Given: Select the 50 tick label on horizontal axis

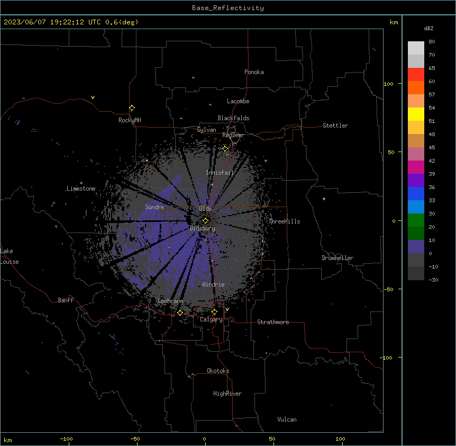Looking at the screenshot, I should [x=272, y=439].
